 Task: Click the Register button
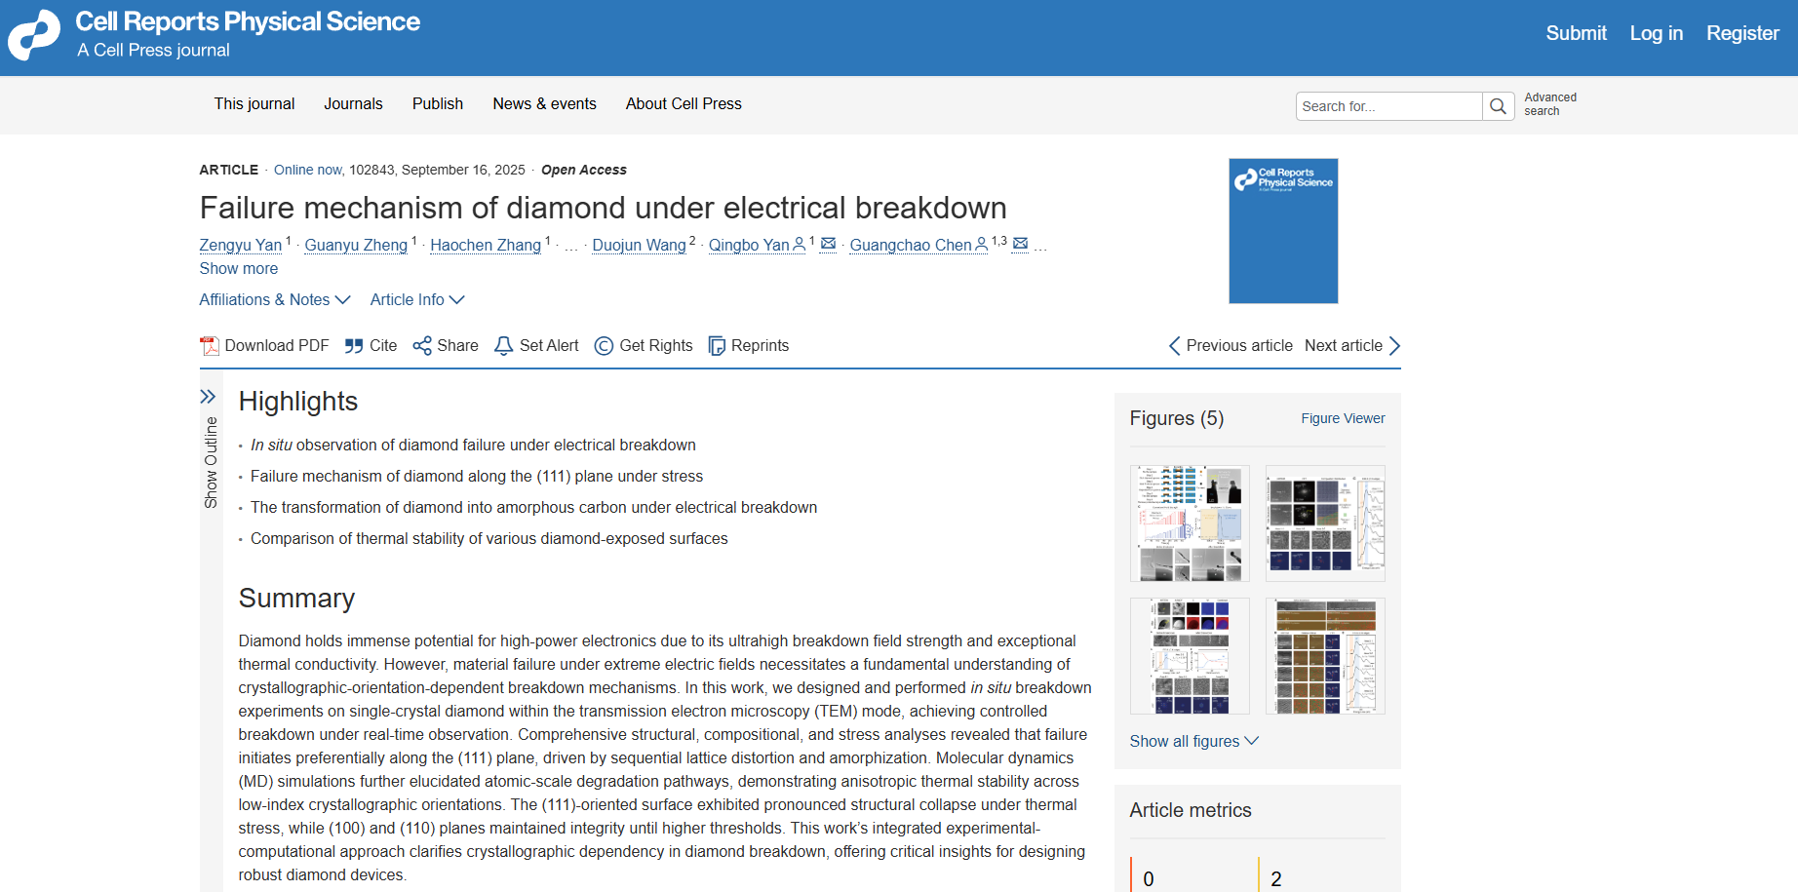[x=1742, y=33]
